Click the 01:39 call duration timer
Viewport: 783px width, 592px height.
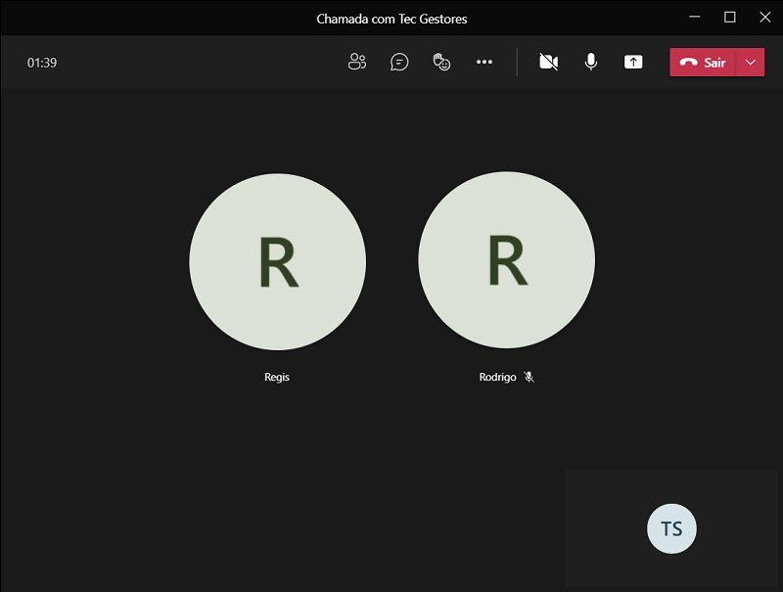point(42,63)
